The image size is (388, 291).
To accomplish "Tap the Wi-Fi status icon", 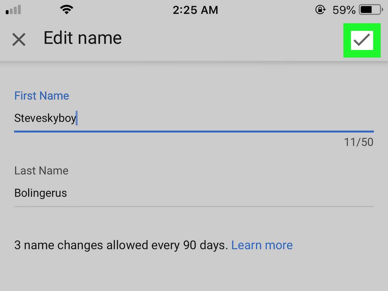I will pyautogui.click(x=66, y=10).
